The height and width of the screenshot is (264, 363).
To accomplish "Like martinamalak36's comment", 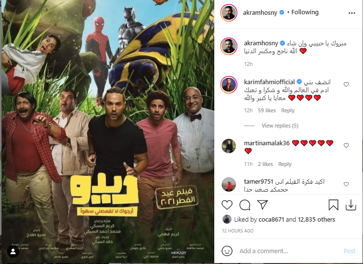I will coord(346,145).
